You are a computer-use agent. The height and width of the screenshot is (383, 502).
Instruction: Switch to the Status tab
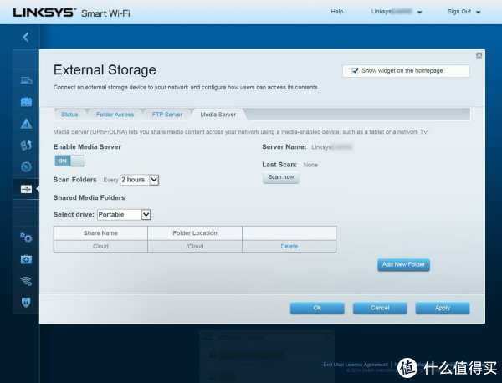[69, 115]
